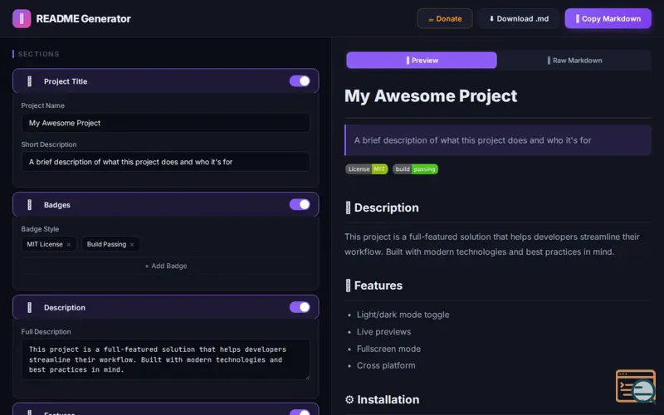The height and width of the screenshot is (415, 664).
Task: Click the README Generator logo icon
Action: [22, 18]
